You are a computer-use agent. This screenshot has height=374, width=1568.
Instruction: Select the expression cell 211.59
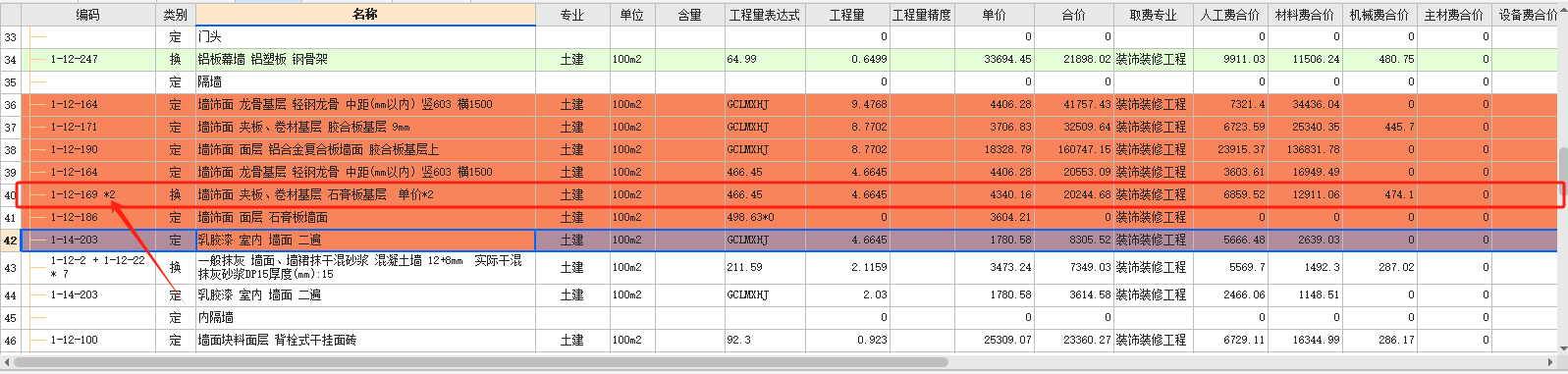765,267
